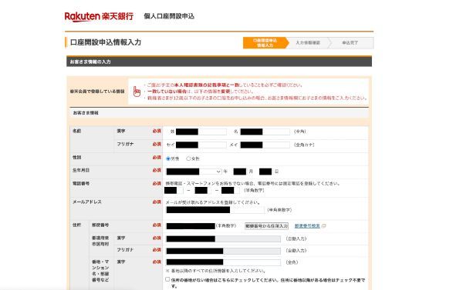
Task: Click the 生年月日 row label
Action: (81, 171)
